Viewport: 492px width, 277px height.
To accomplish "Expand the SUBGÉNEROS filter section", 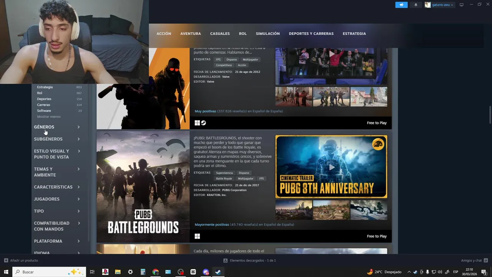I will [57, 139].
